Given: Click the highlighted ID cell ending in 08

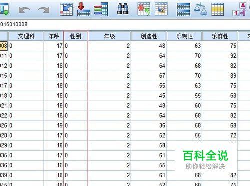Looking at the screenshot, I should click(x=4, y=46).
